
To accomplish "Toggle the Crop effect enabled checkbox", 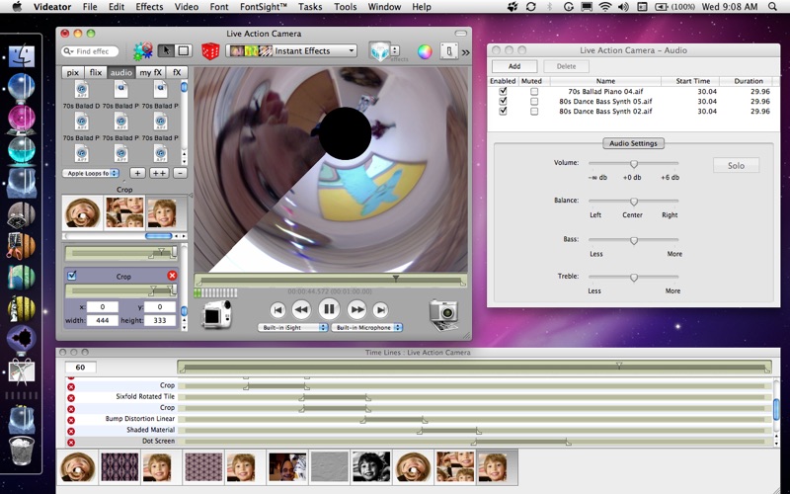I will tap(71, 276).
